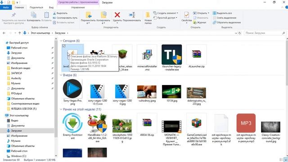Select the tlauncher-legacy-installer.exe file
The width and height of the screenshot is (288, 162).
coord(172,58)
